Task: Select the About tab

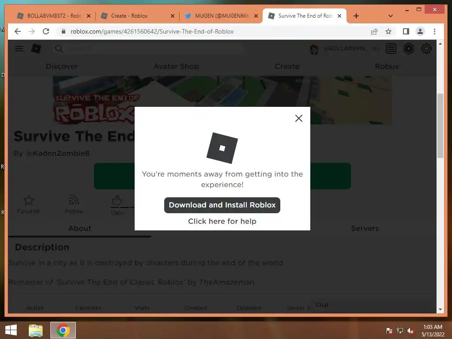Action: click(79, 228)
